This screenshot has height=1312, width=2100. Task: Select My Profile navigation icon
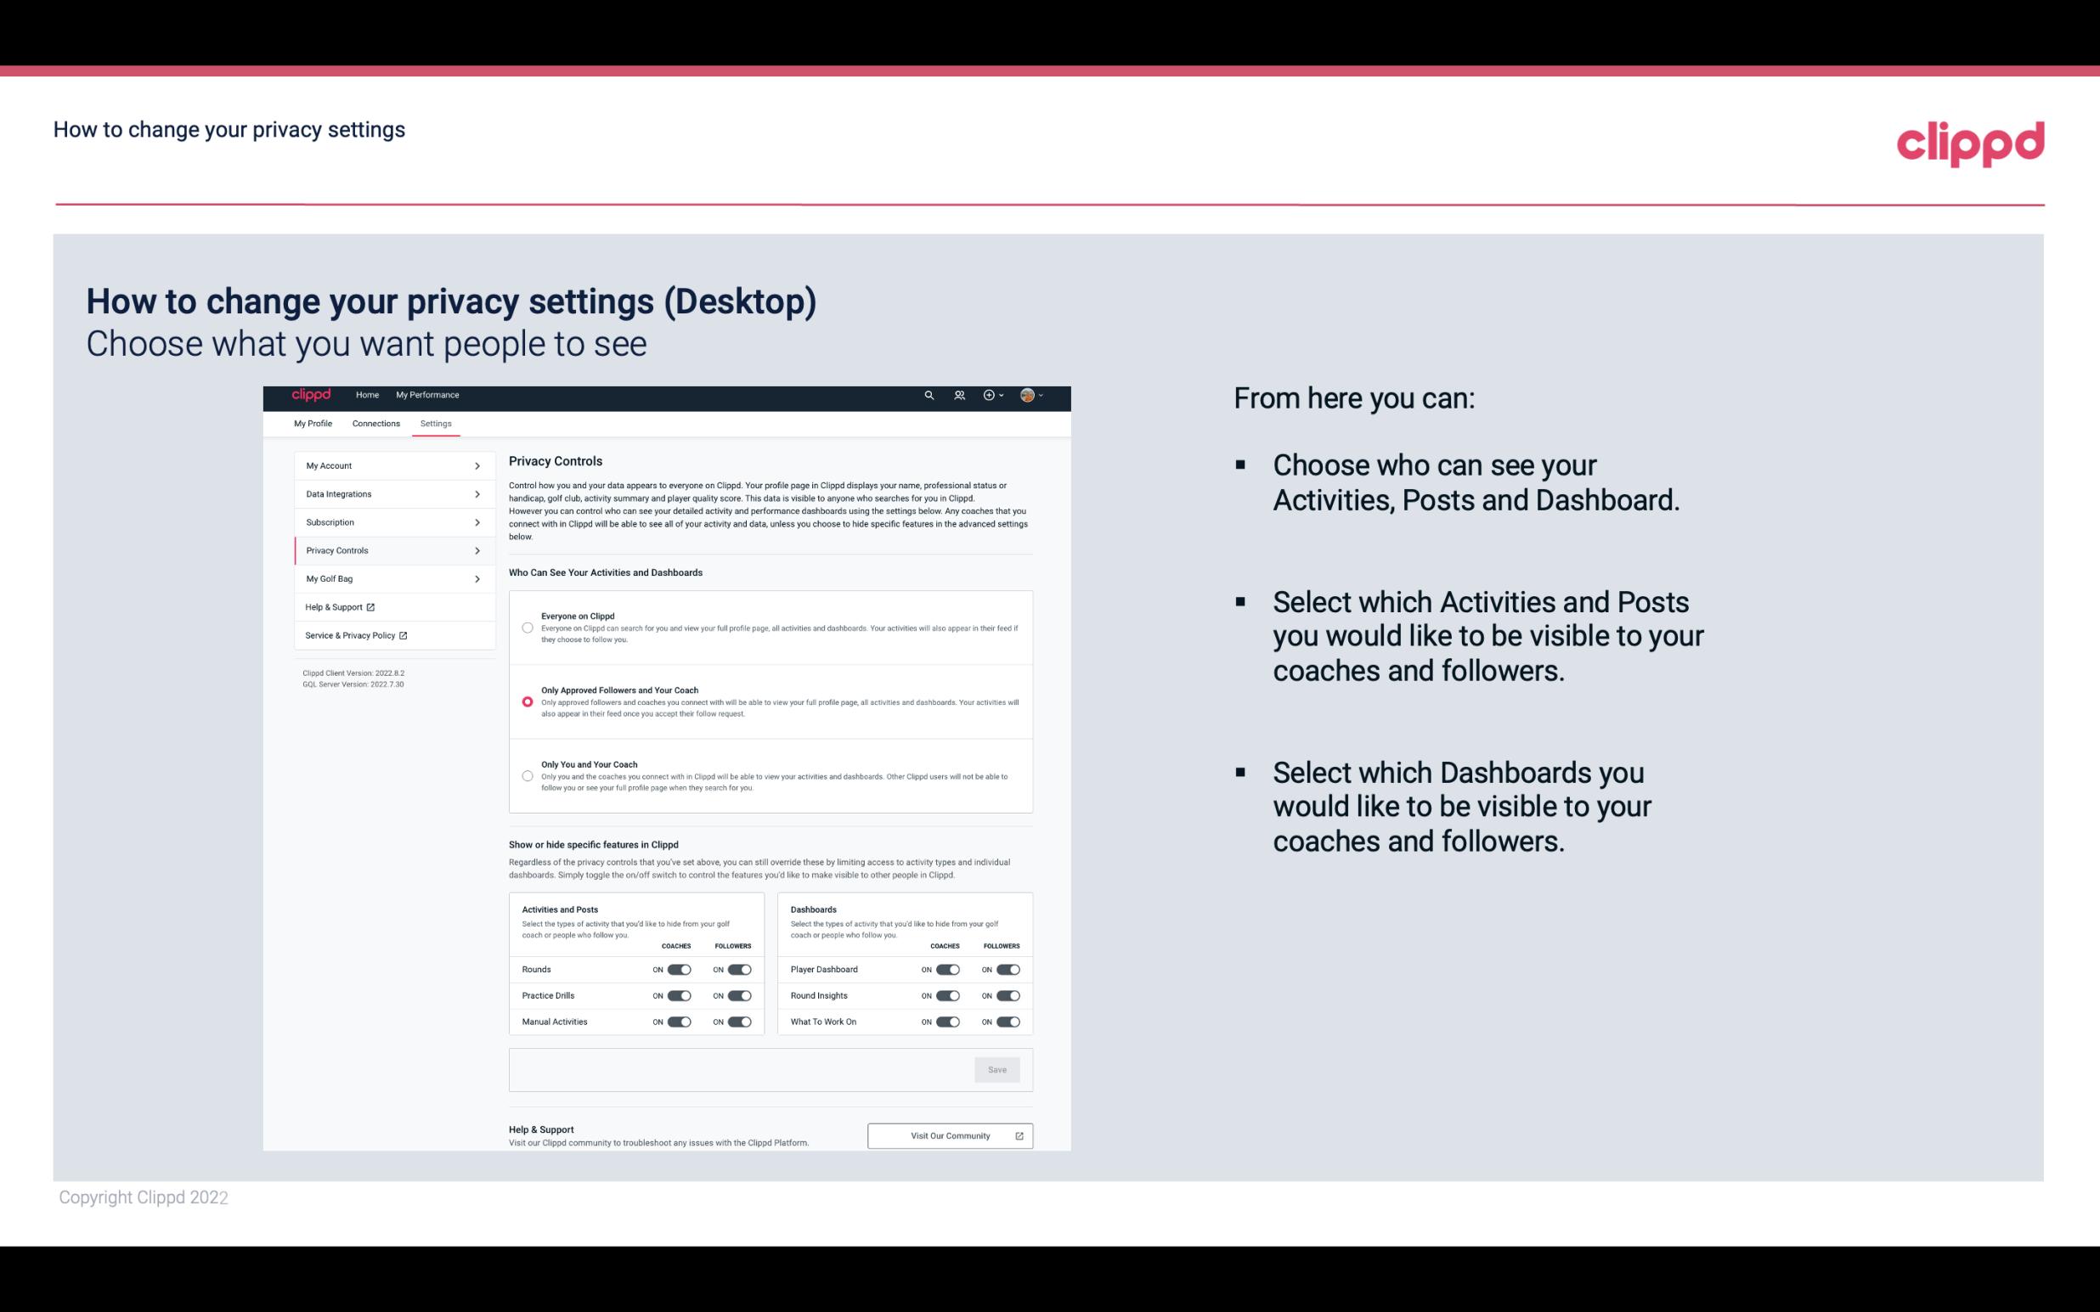click(x=313, y=423)
